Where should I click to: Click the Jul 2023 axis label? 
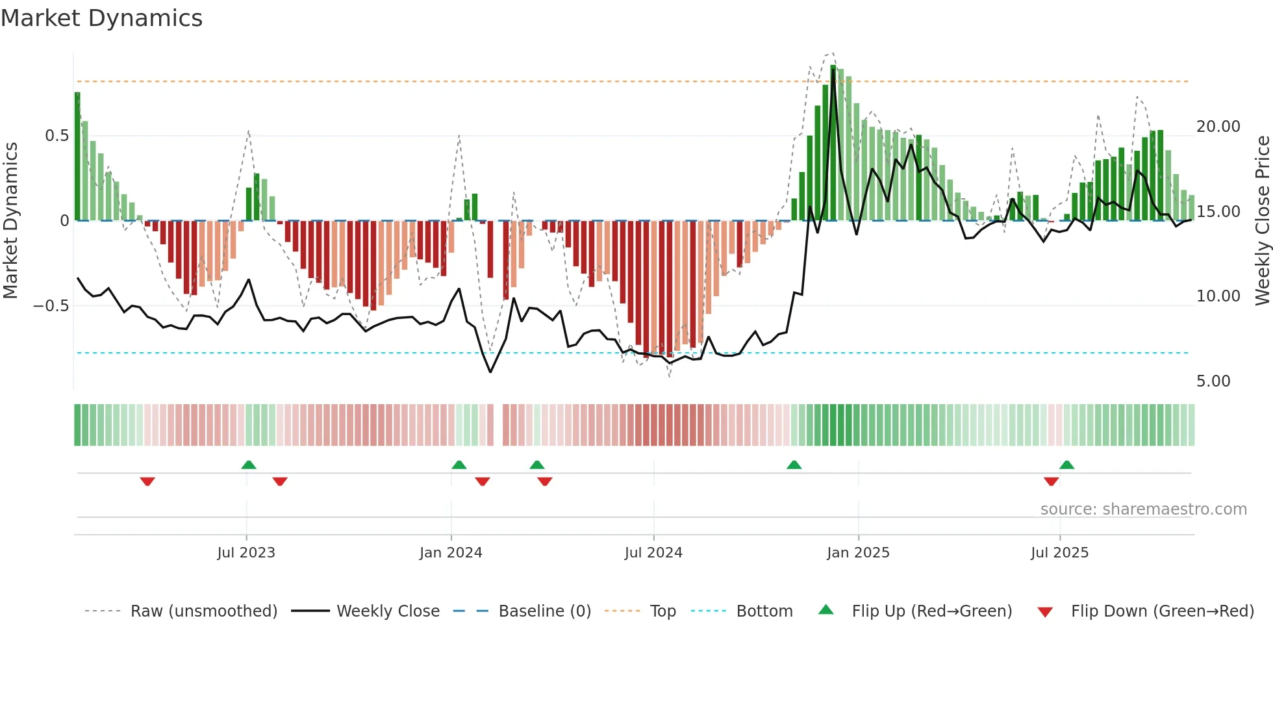point(246,553)
